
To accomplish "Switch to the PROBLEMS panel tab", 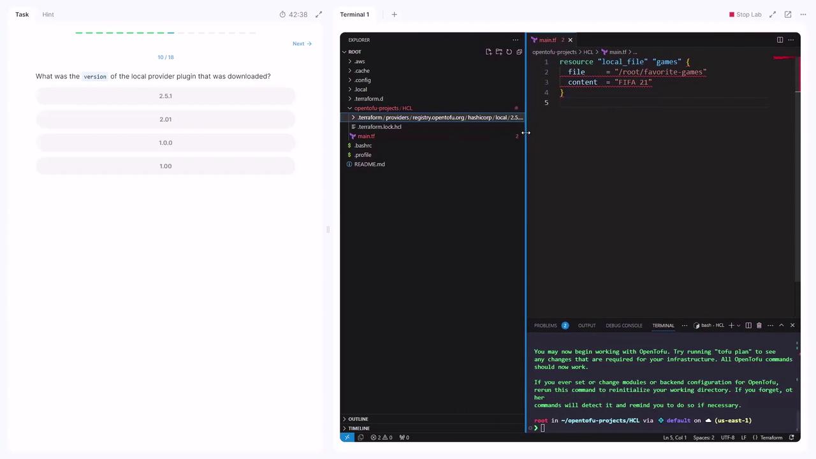I will tap(545, 325).
